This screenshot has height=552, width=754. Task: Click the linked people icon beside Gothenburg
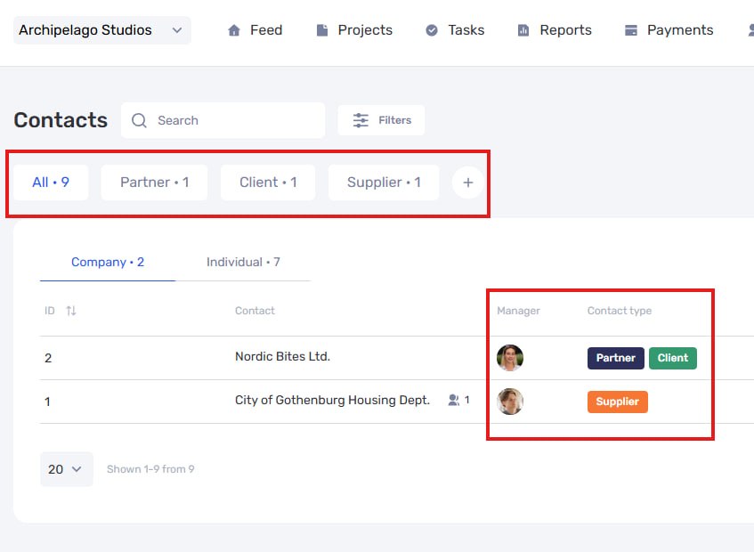point(453,400)
